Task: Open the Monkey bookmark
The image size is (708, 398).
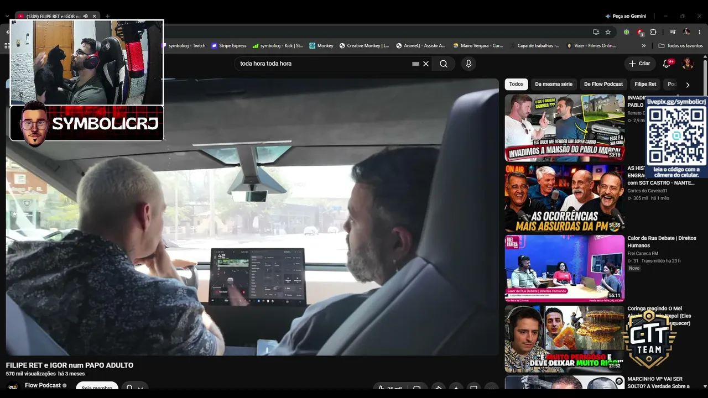Action: click(x=321, y=46)
